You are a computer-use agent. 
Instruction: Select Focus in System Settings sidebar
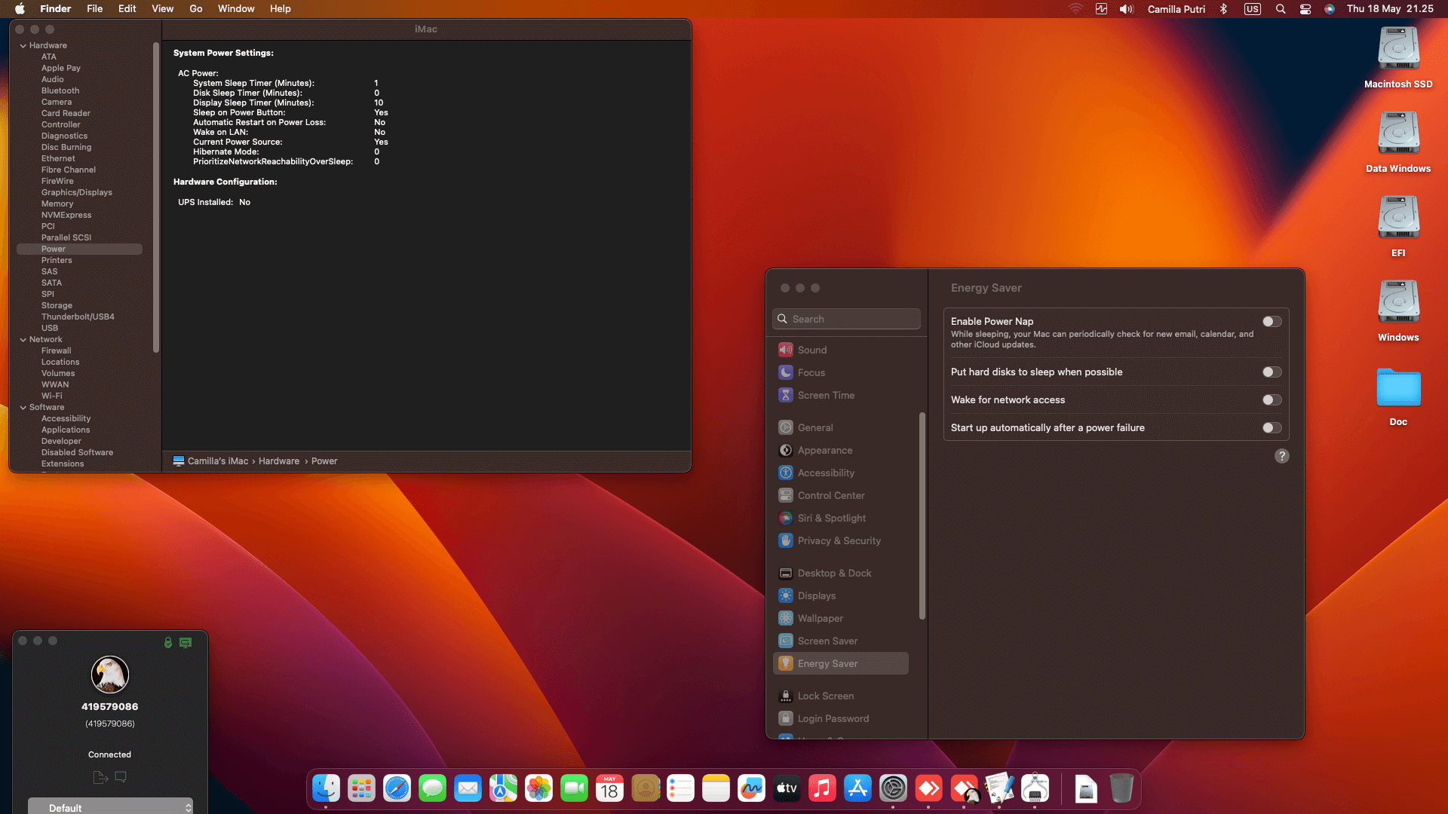pos(841,372)
